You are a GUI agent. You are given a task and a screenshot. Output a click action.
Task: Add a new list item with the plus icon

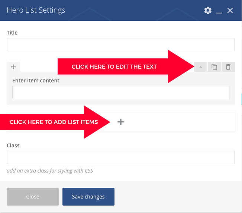point(121,122)
